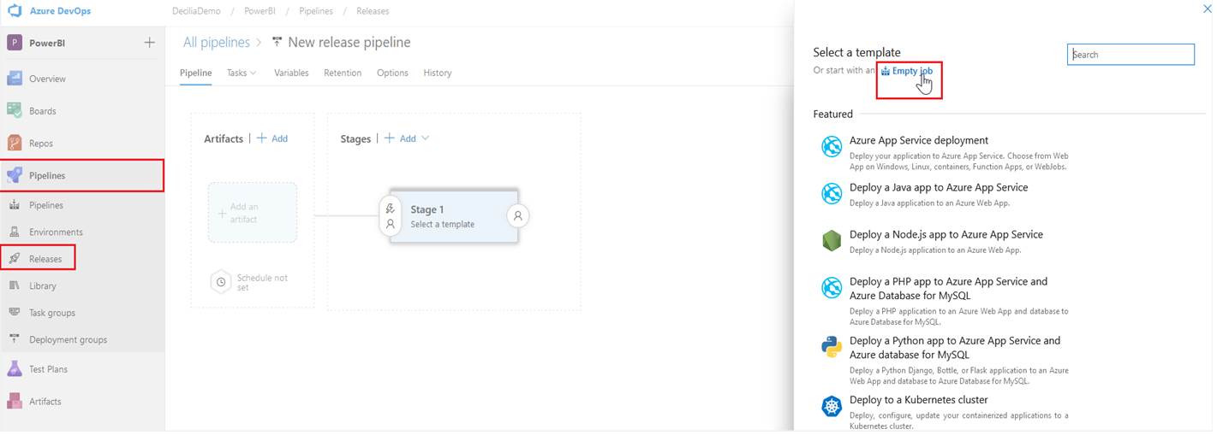Select the Stage 1 card
This screenshot has height=435, width=1217.
(454, 216)
